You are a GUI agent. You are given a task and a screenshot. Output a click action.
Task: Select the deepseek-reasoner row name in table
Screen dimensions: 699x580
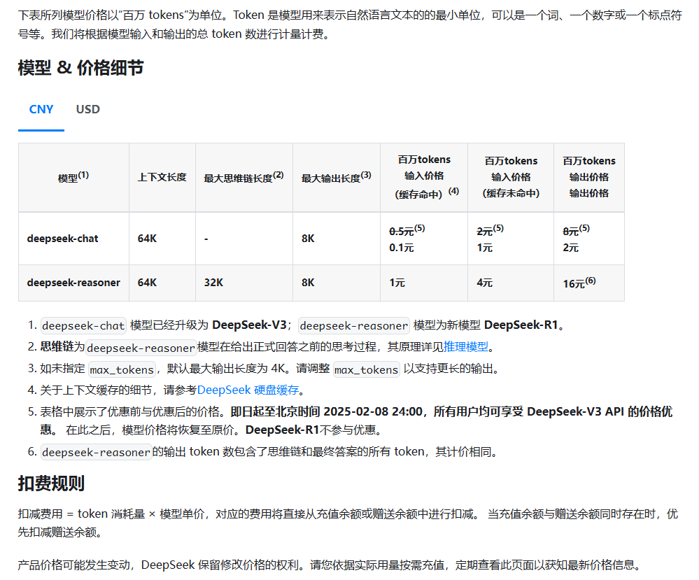73,283
